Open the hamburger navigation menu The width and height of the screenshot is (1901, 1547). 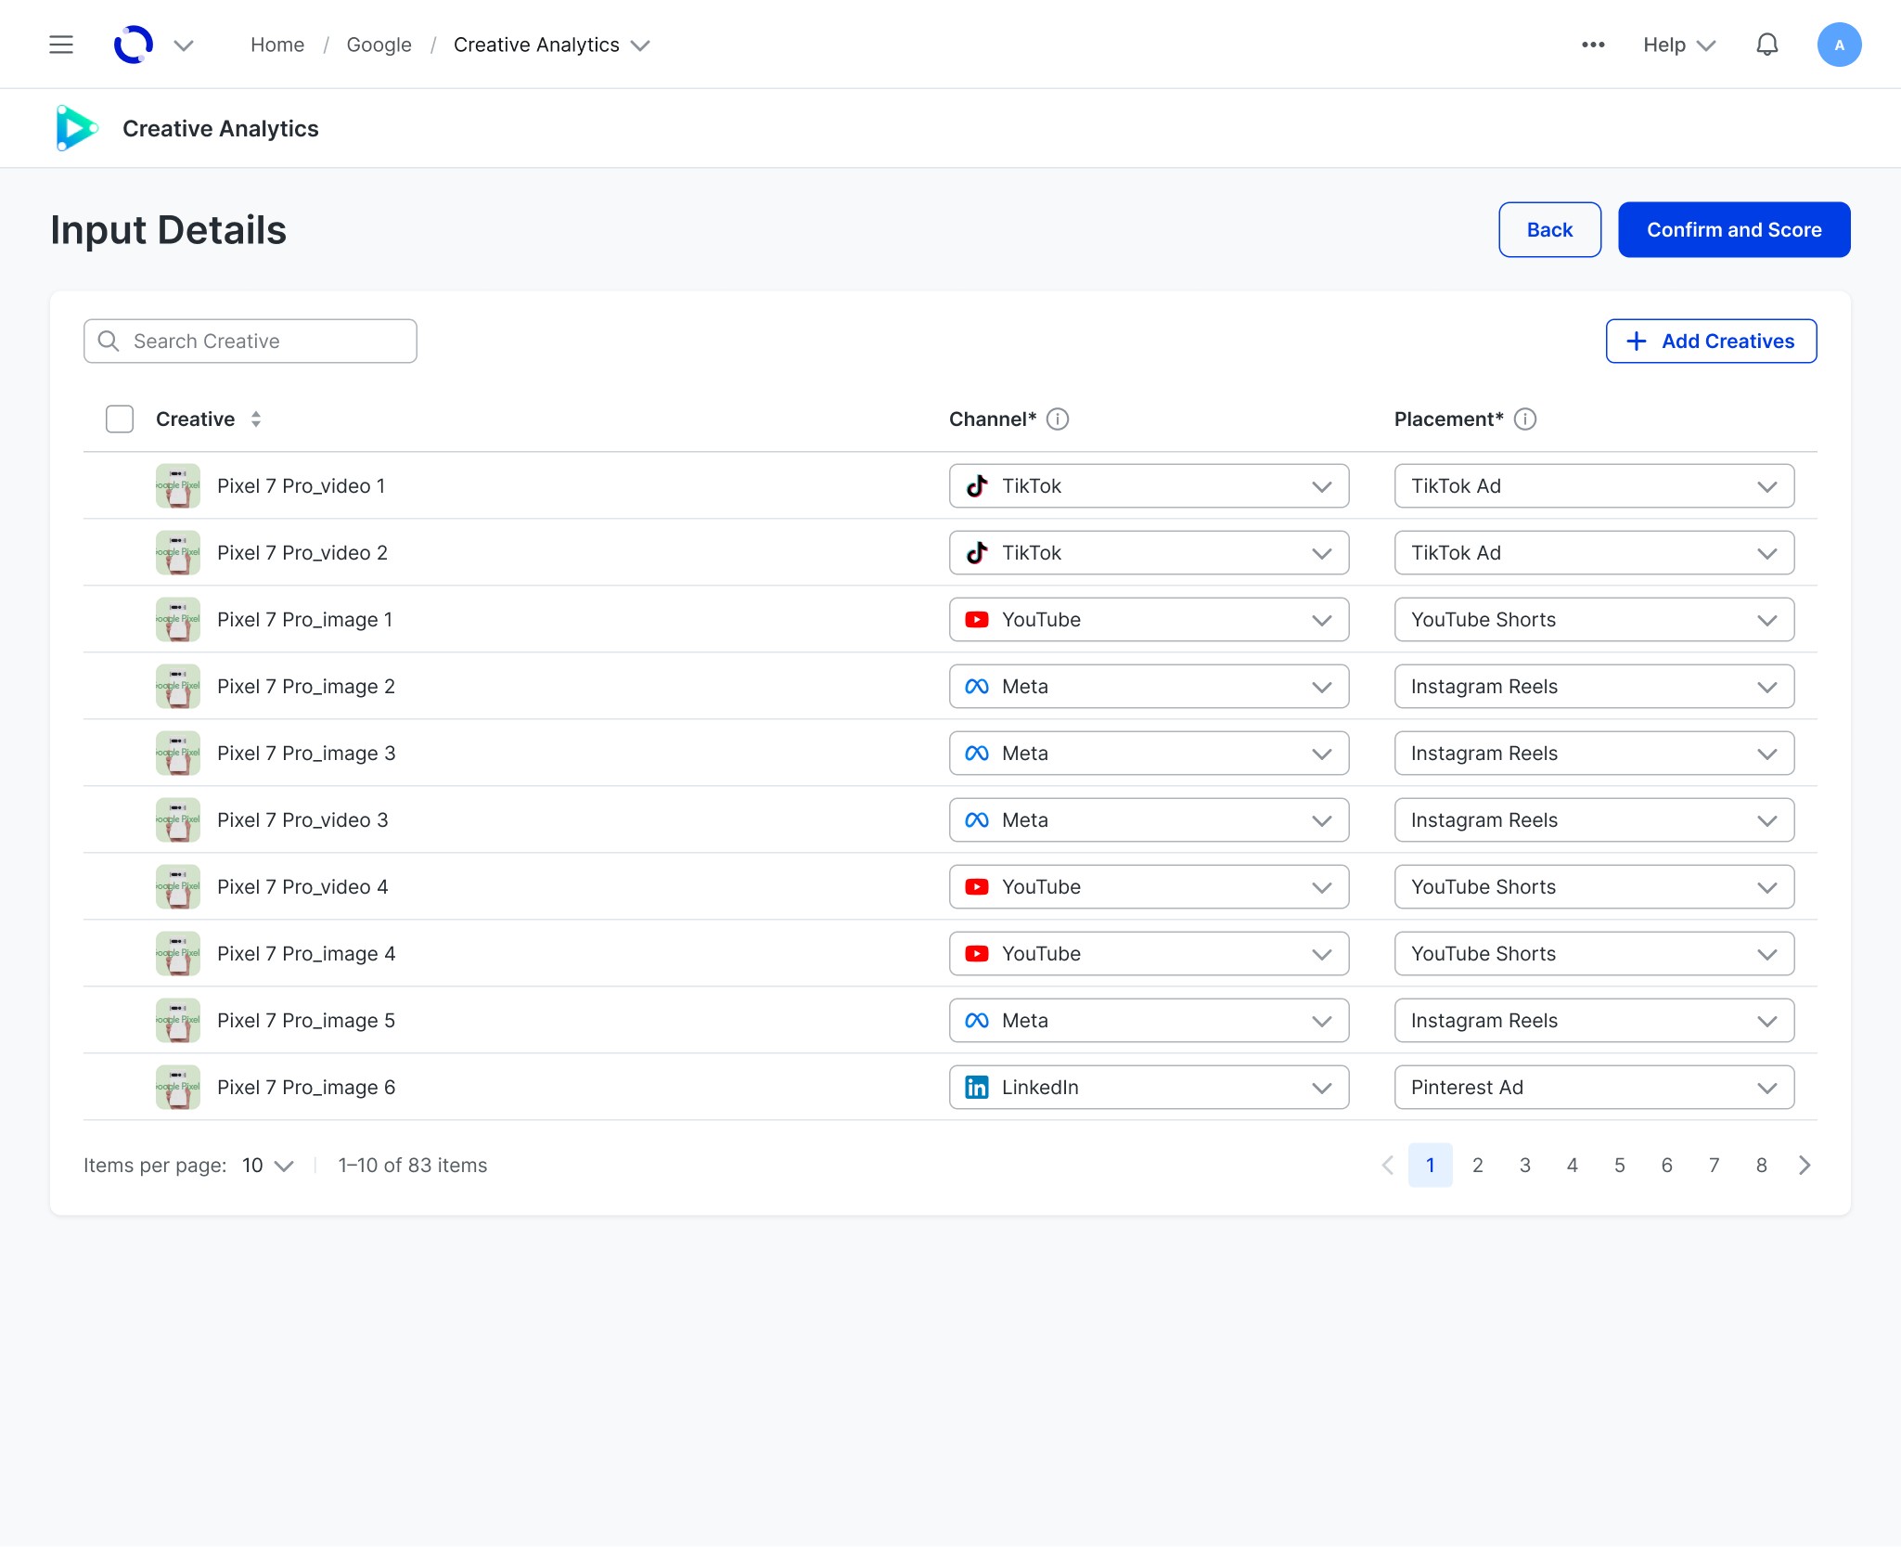click(61, 45)
